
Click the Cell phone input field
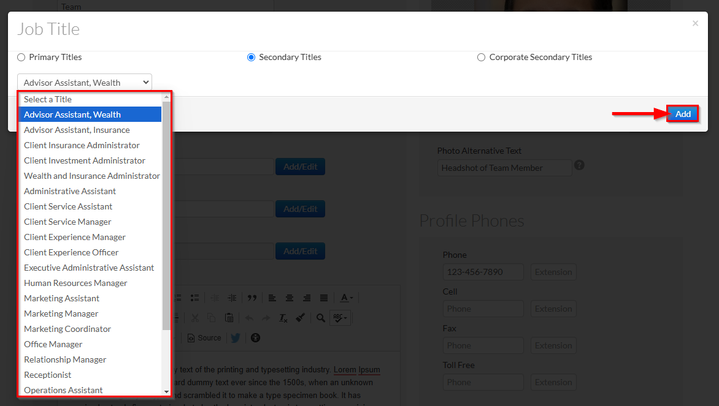pos(483,309)
